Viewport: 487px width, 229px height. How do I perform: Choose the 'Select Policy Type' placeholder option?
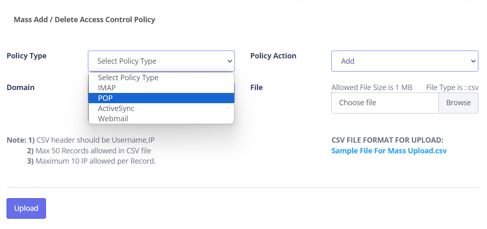pos(128,77)
